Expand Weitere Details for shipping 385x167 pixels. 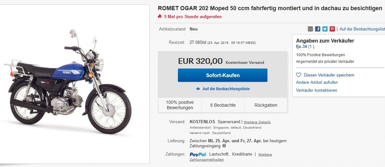pyautogui.click(x=257, y=122)
